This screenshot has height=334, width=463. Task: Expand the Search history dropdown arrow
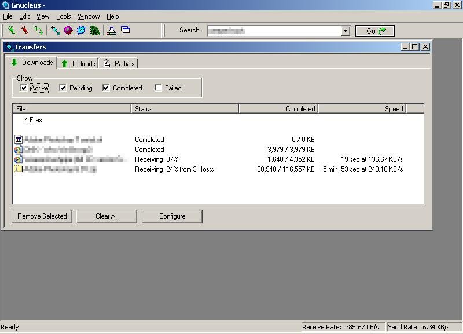(345, 31)
